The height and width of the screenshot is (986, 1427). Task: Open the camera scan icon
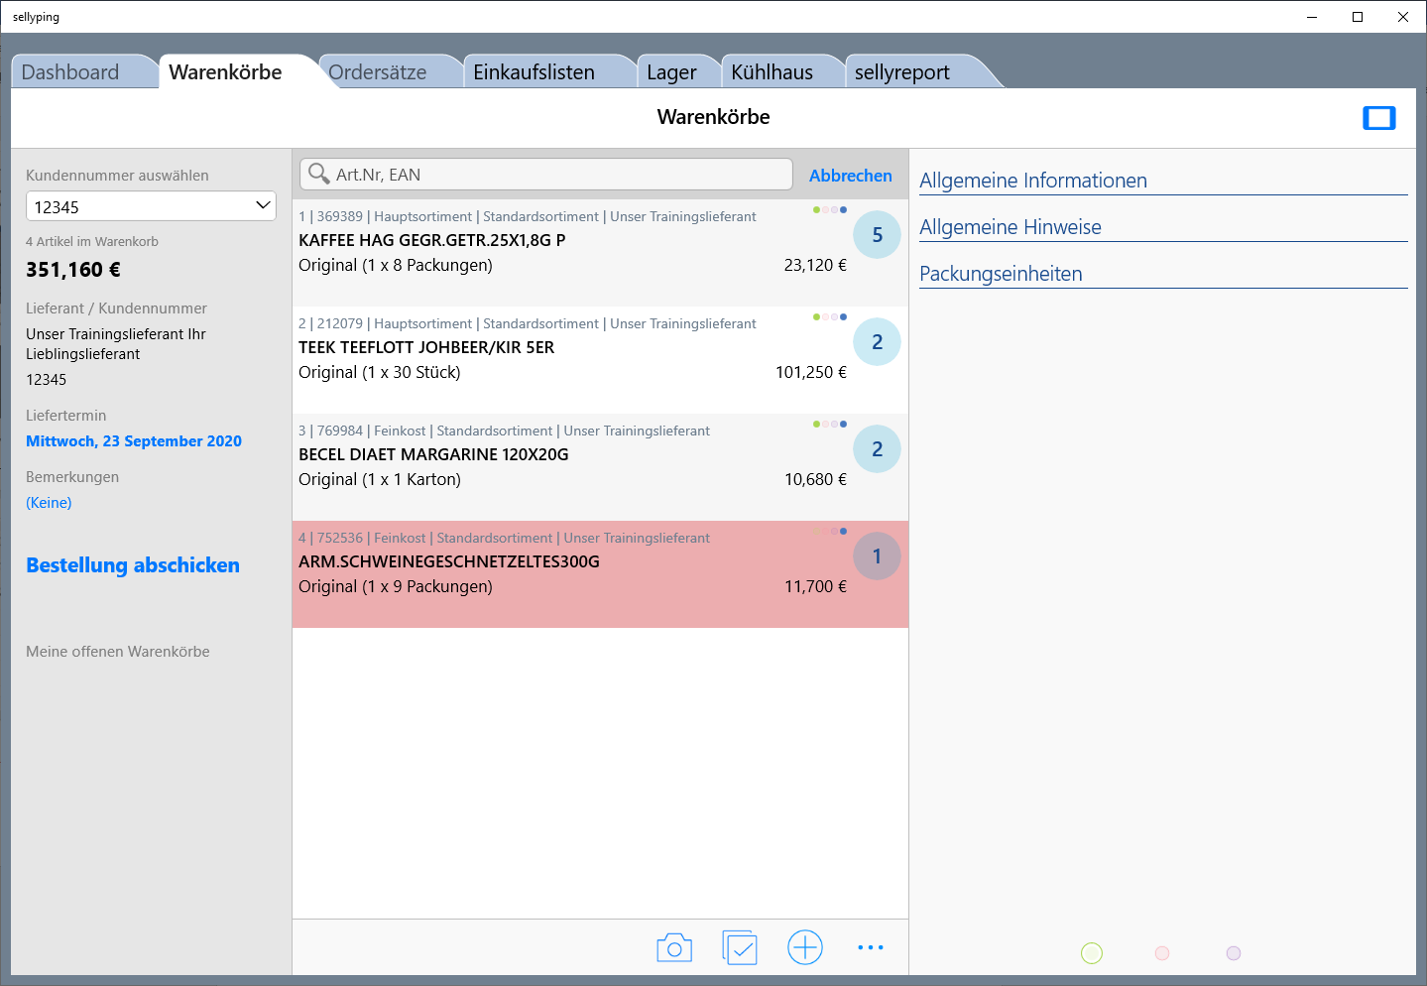pos(674,948)
